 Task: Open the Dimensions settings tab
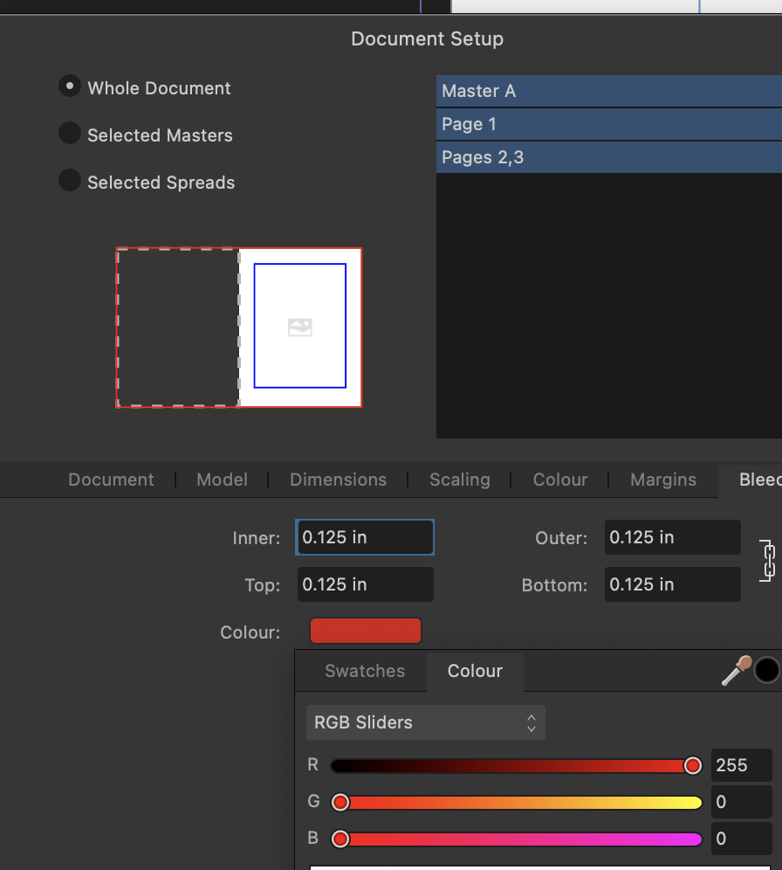tap(338, 480)
